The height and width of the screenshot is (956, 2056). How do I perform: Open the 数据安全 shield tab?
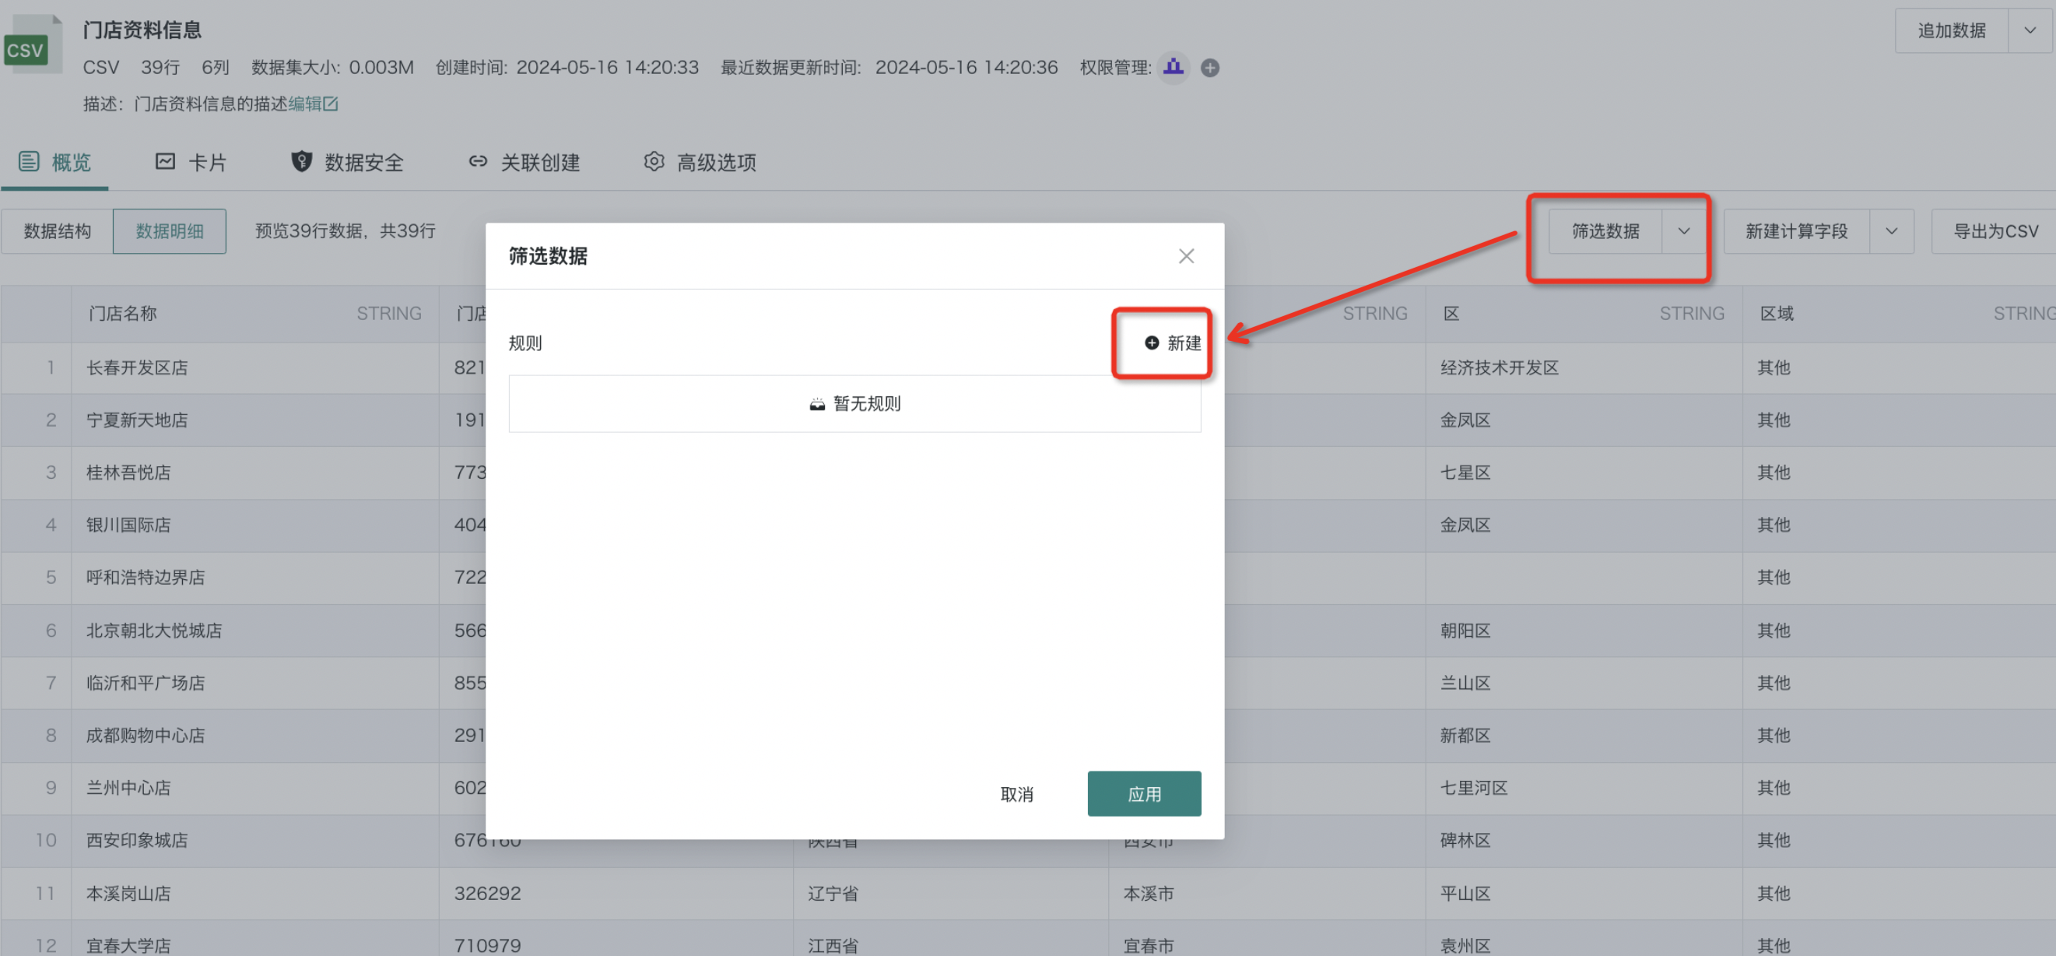tap(347, 163)
